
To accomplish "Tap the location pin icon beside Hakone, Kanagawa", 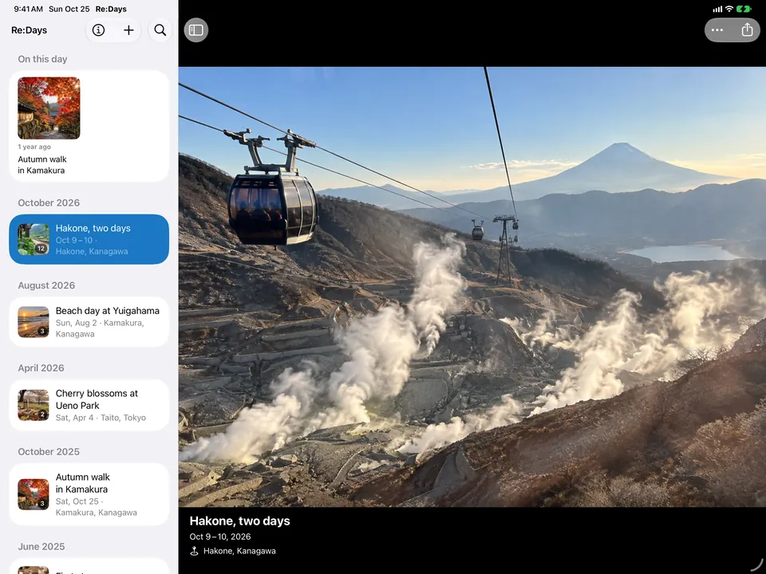I will (x=194, y=551).
